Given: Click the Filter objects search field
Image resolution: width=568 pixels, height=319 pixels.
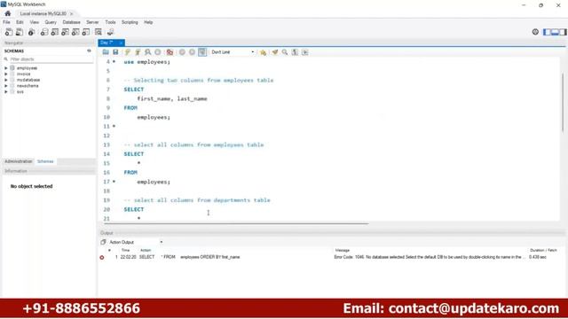Looking at the screenshot, I should click(51, 59).
